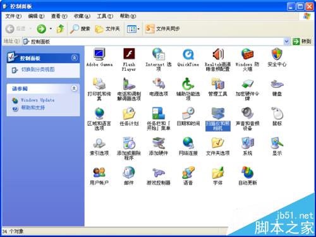Open the 加密硬件令牌 icon
Image resolution: width=316 pixels, height=237 pixels.
[x=247, y=83]
